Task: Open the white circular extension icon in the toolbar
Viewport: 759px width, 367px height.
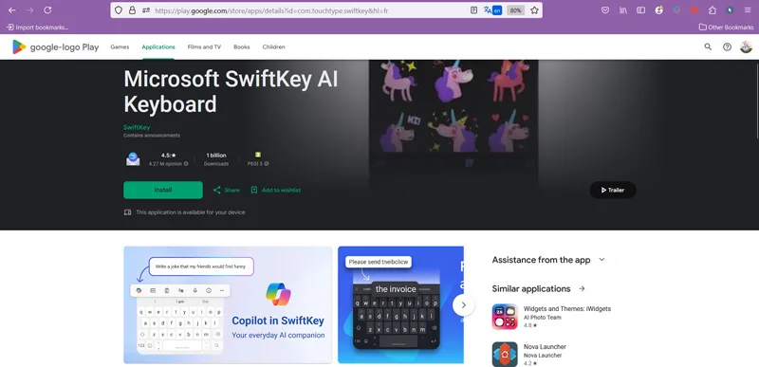Action: tap(658, 10)
